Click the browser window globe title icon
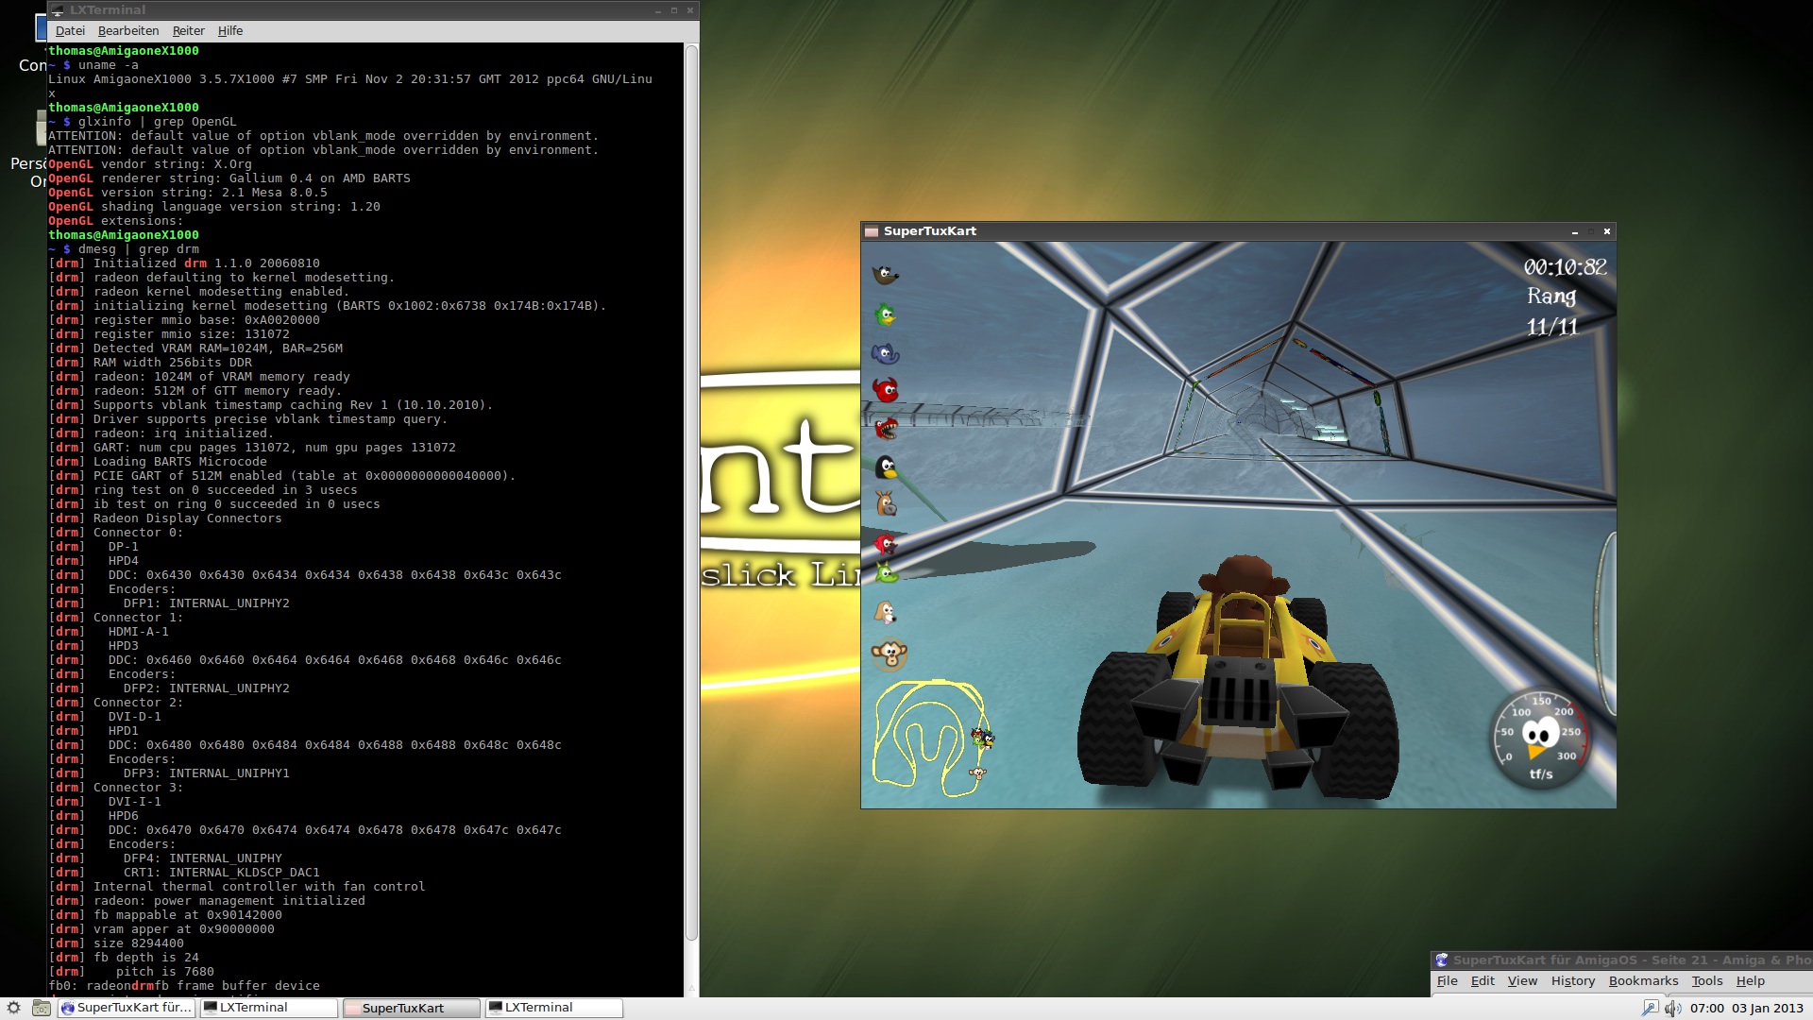This screenshot has width=1813, height=1020. [1442, 960]
